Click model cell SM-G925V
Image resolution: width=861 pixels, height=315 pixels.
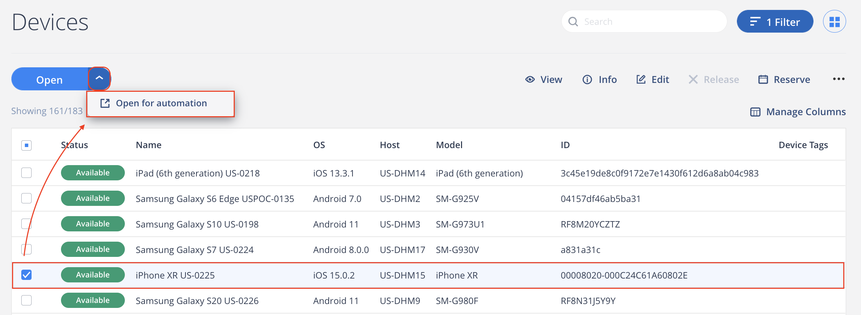[x=457, y=199]
